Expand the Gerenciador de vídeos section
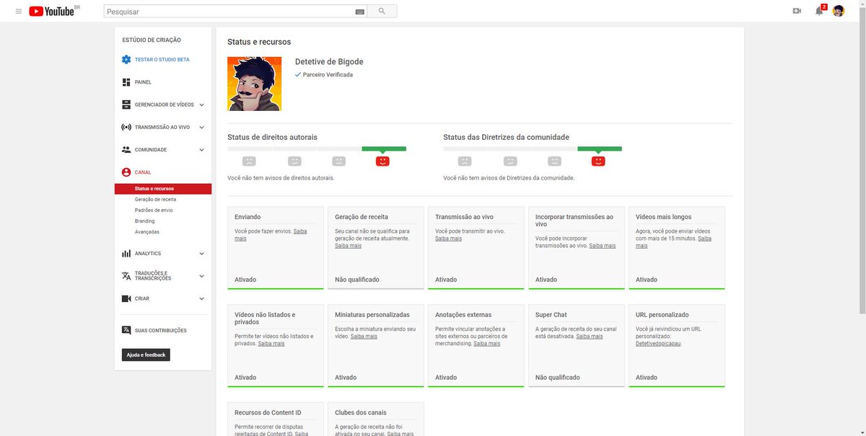Screen dimensions: 866x436 201,105
